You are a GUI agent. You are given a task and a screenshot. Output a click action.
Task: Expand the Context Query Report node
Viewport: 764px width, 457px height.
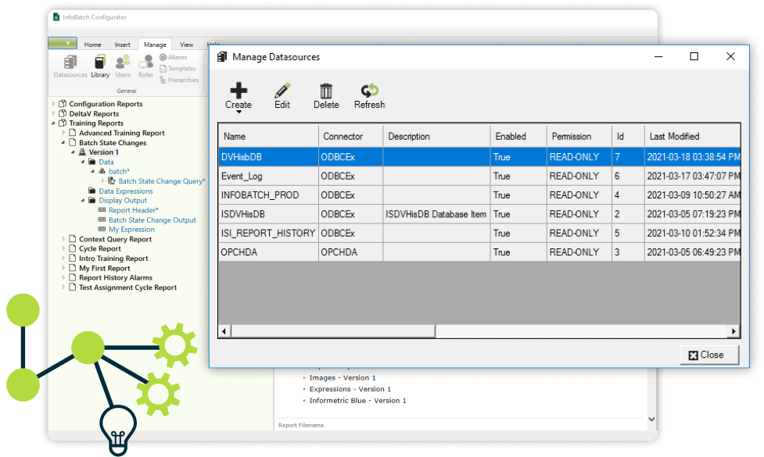(x=63, y=239)
